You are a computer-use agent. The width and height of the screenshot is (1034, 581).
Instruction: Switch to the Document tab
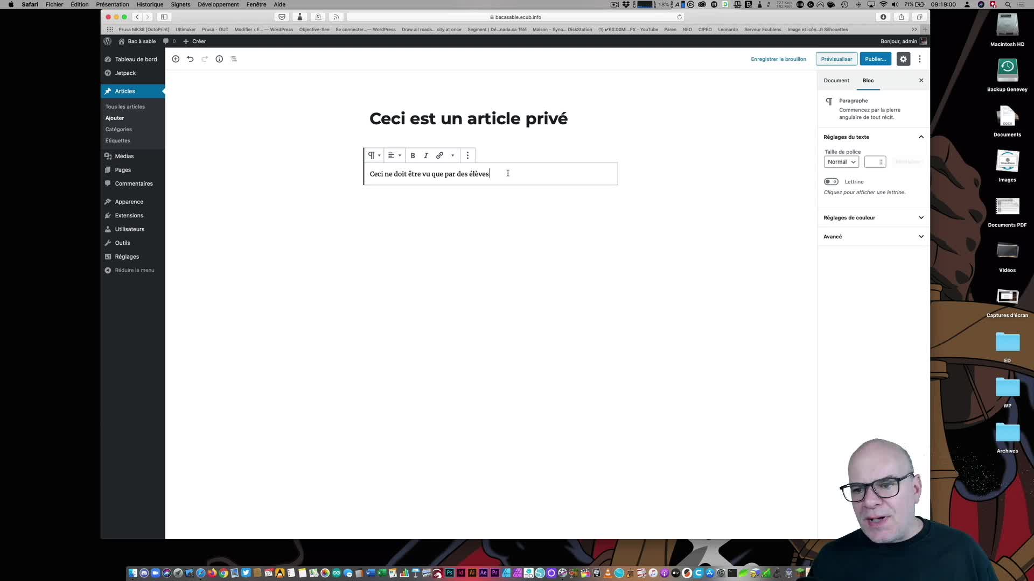pyautogui.click(x=836, y=81)
